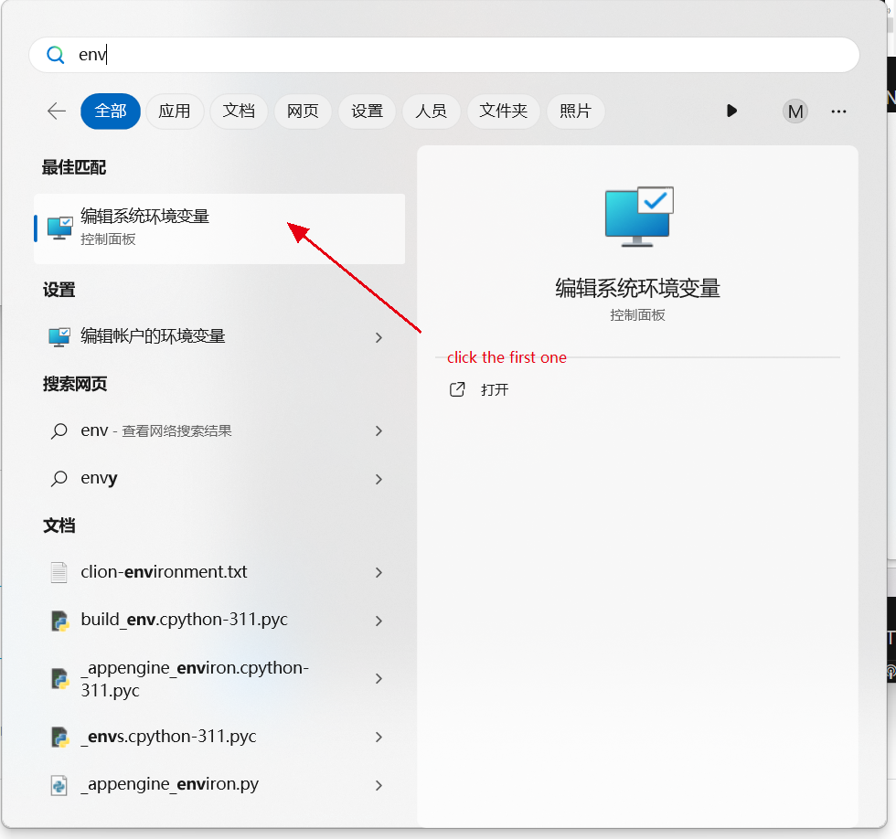Expand details for build_env.cpython-311.pyc
The image size is (896, 839).
379,621
